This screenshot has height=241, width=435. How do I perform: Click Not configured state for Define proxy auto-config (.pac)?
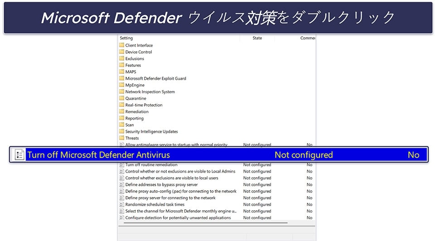tap(257, 191)
